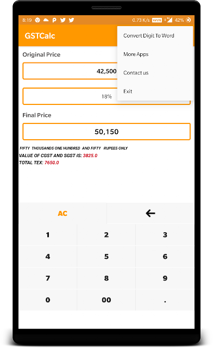Focus the Final Price field showing 50,150
Screen dimensions: 213x348
(106, 132)
